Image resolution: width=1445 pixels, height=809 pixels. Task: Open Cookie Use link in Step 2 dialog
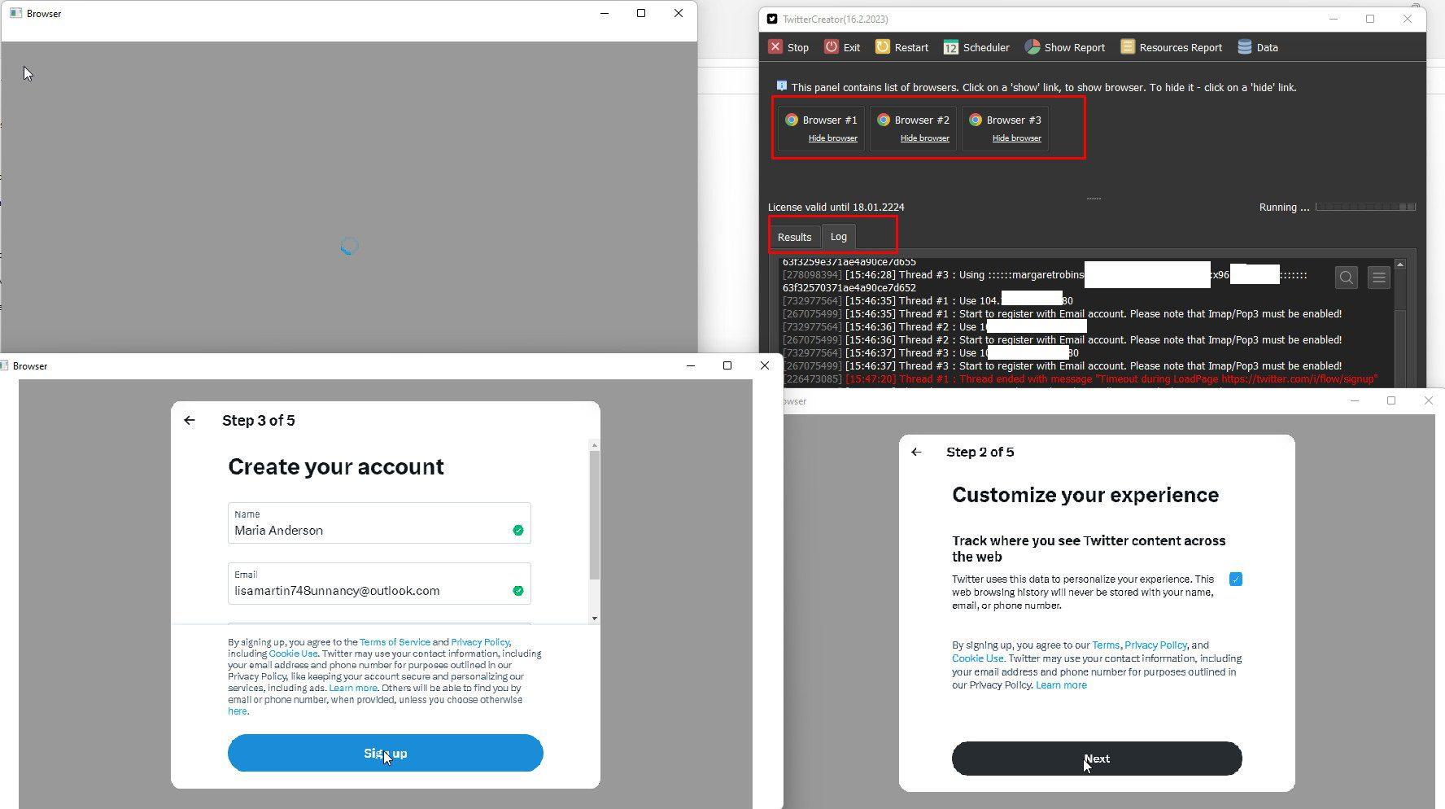click(978, 658)
